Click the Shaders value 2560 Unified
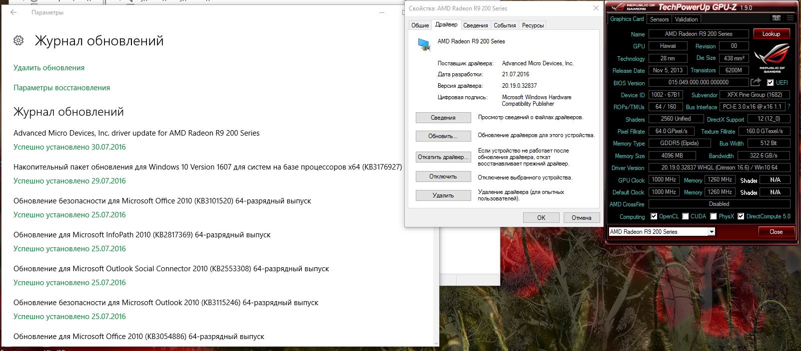This screenshot has height=351, width=801. 676,119
